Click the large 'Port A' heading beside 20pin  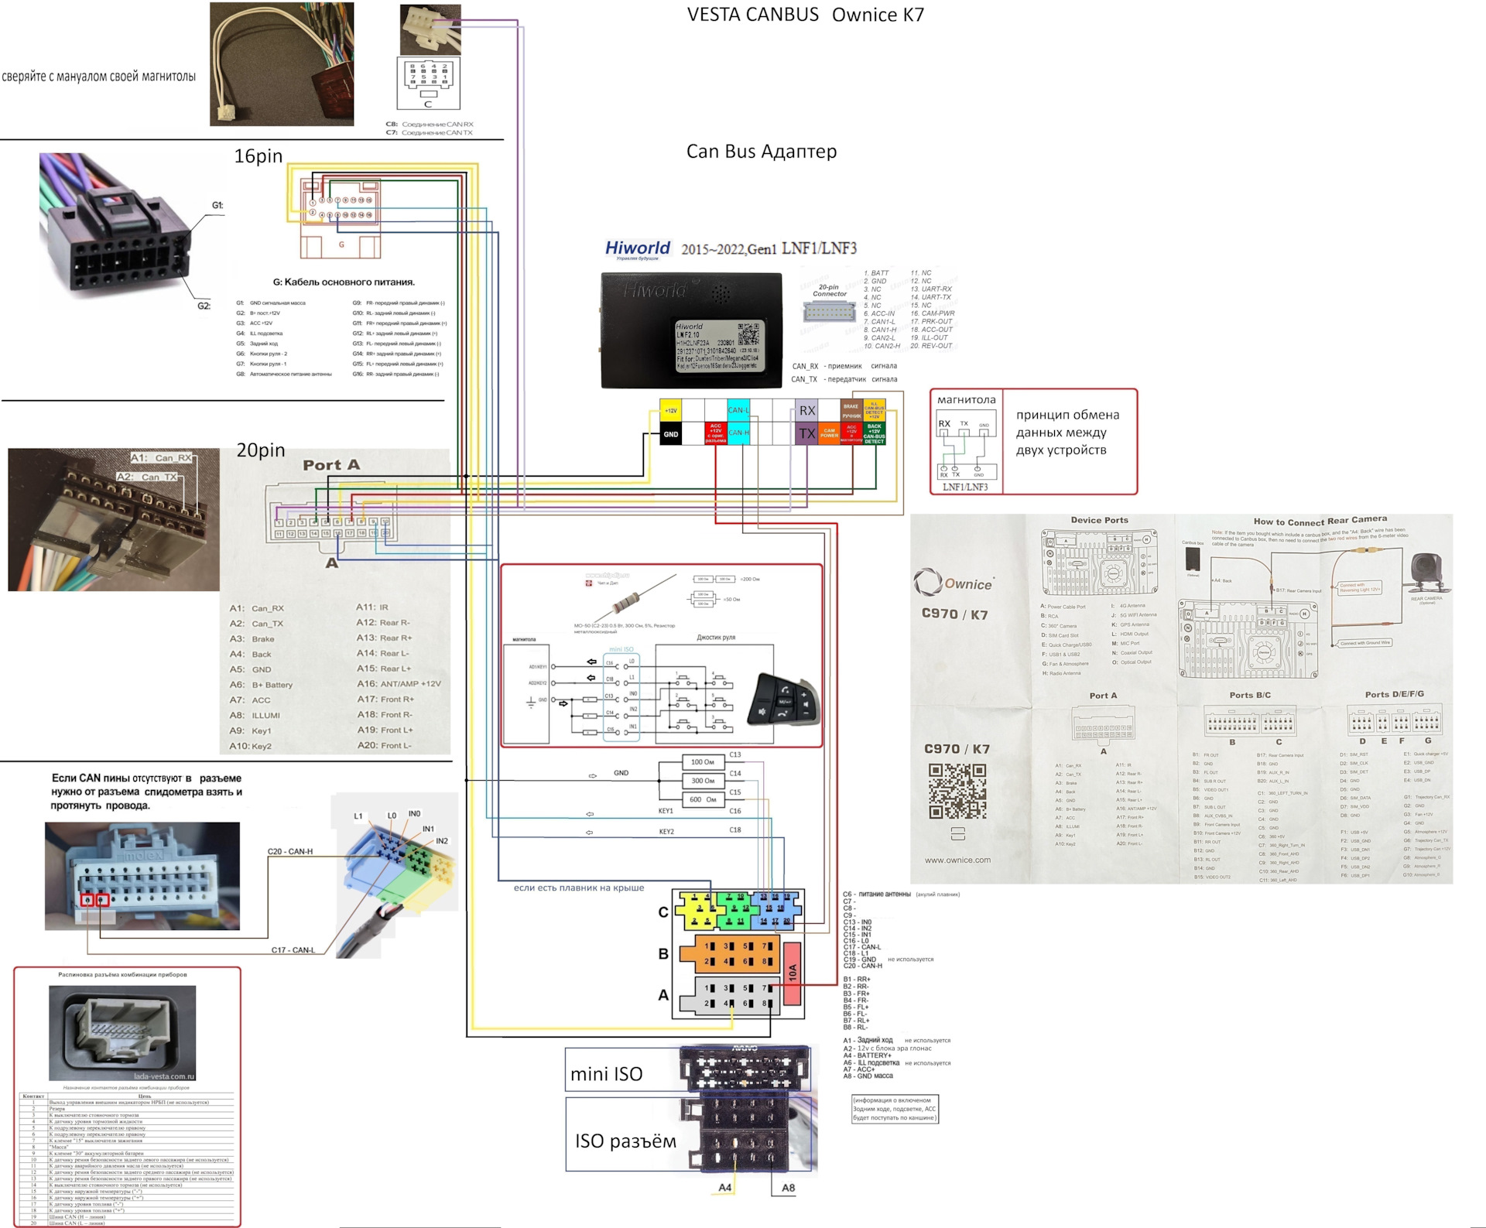pos(331,465)
